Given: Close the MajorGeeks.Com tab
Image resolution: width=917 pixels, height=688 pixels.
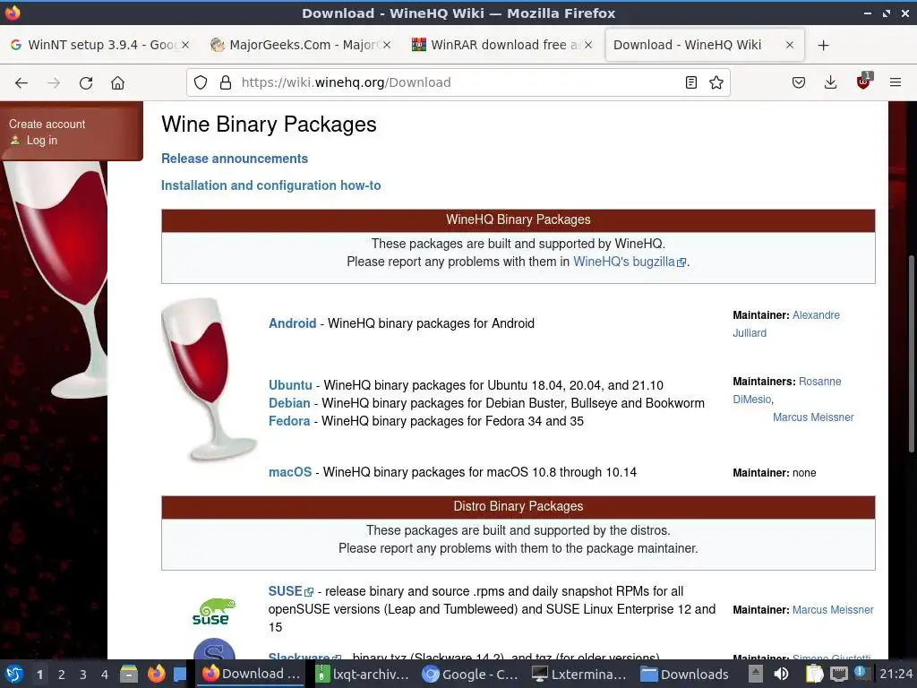Looking at the screenshot, I should tap(387, 45).
